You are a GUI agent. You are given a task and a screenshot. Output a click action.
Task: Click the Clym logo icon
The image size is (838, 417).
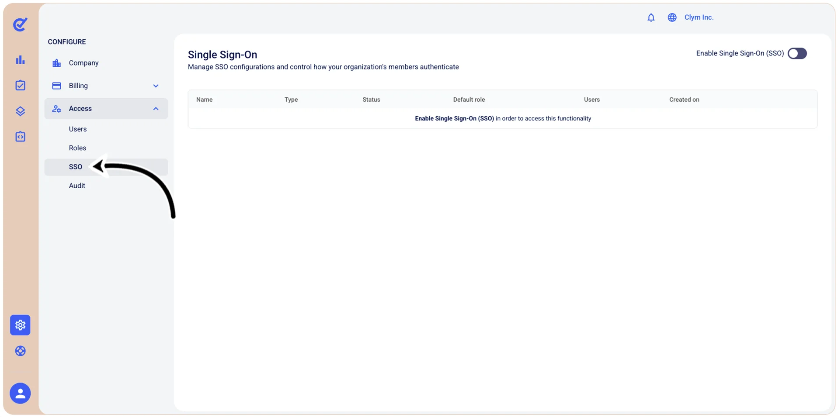click(20, 24)
